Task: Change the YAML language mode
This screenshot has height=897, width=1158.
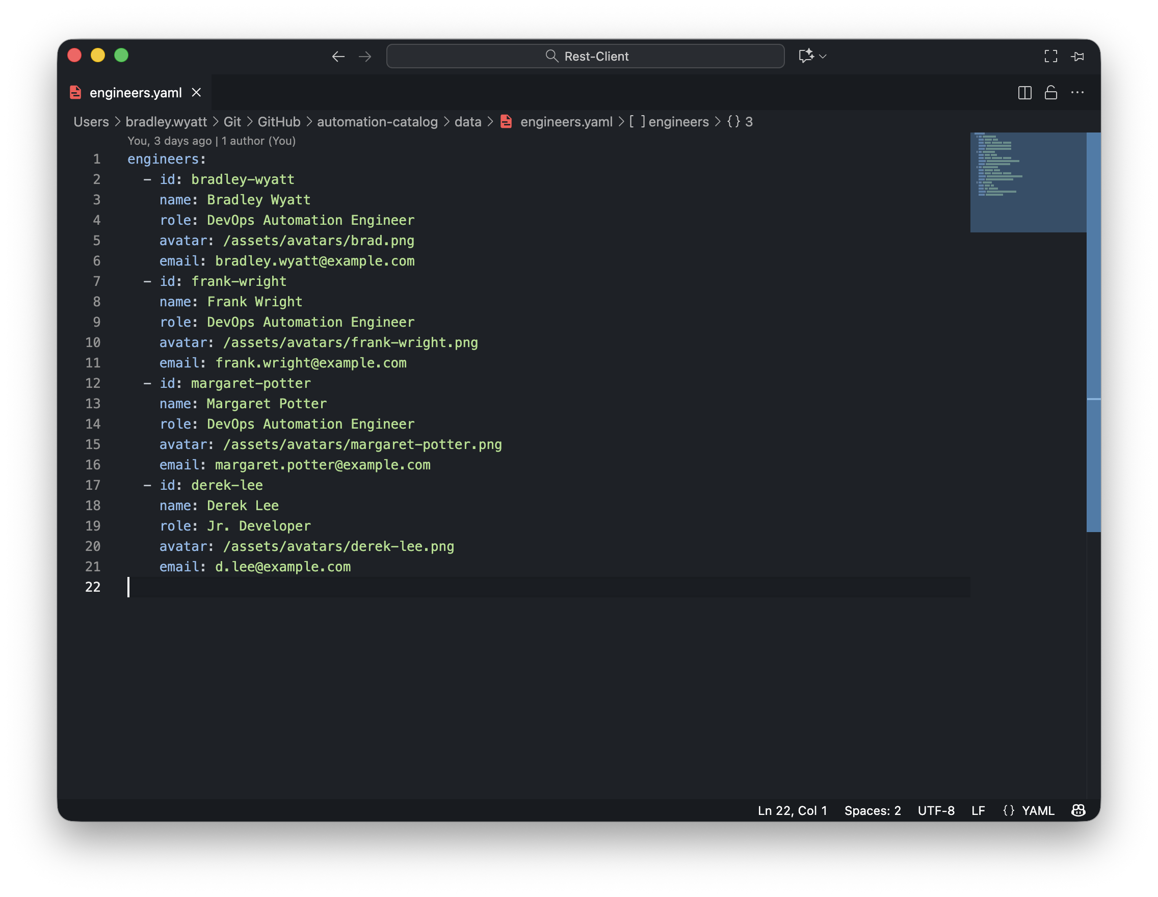Action: (x=1037, y=810)
